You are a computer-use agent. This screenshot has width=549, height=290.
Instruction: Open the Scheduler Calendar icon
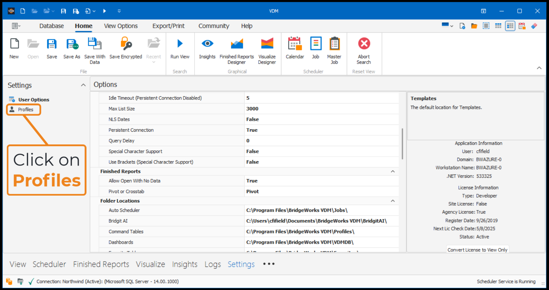(x=295, y=48)
